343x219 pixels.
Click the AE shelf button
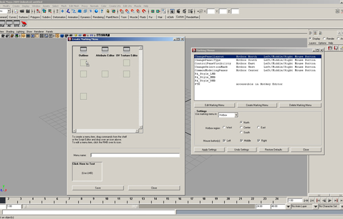pos(9,24)
